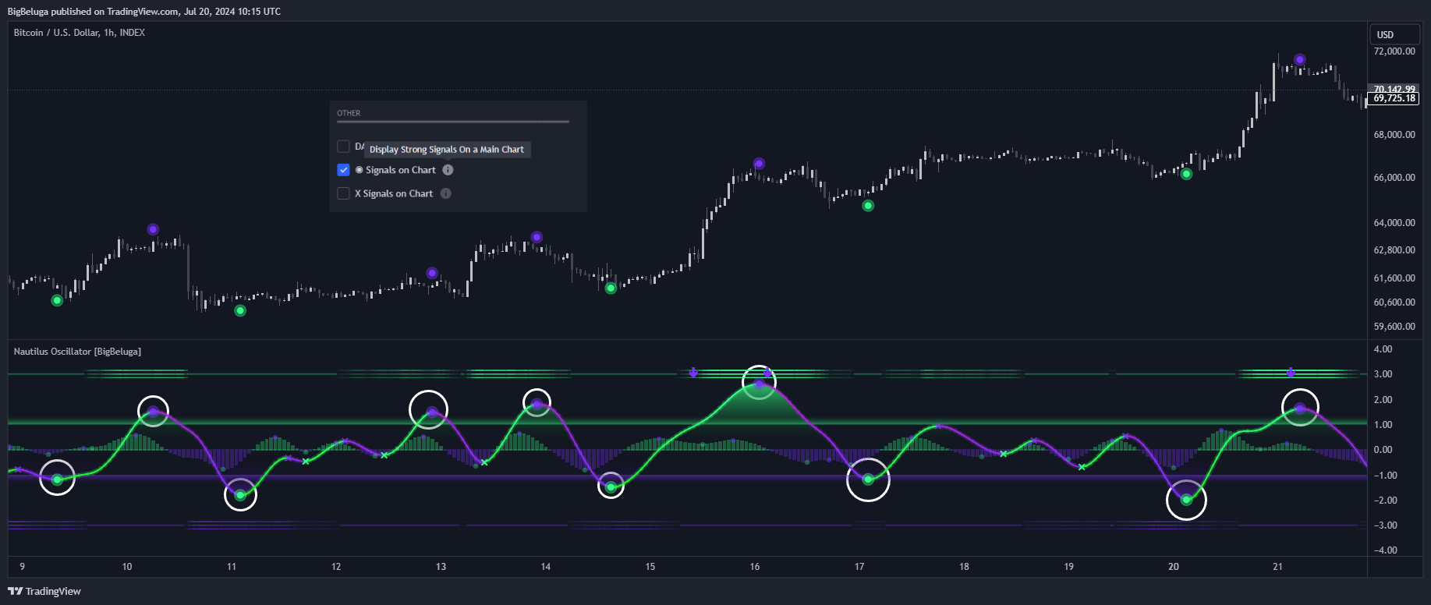Click the date label 9 on time axis
The width and height of the screenshot is (1431, 605).
point(23,567)
